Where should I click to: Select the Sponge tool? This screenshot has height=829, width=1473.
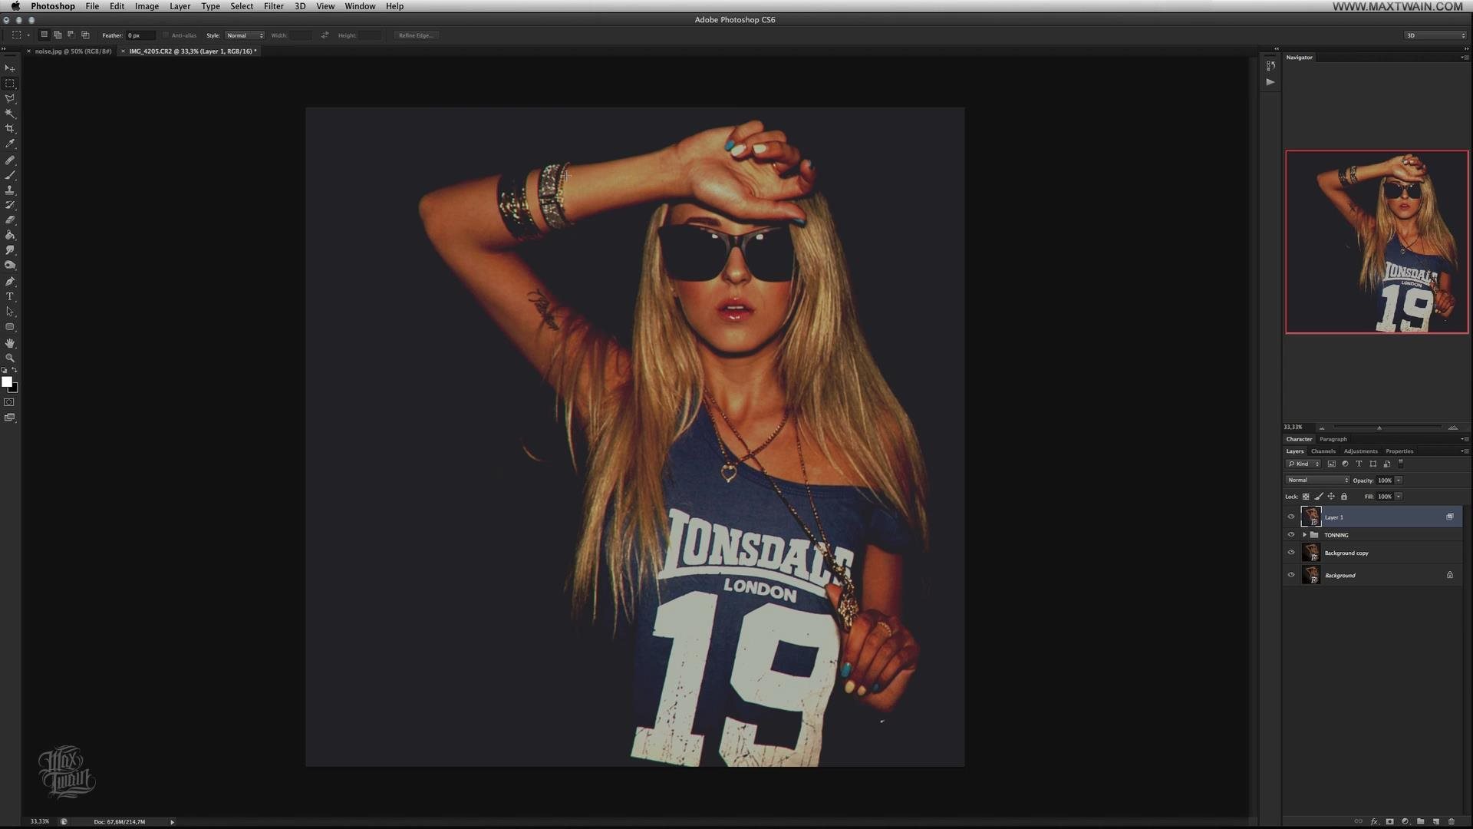pyautogui.click(x=10, y=266)
